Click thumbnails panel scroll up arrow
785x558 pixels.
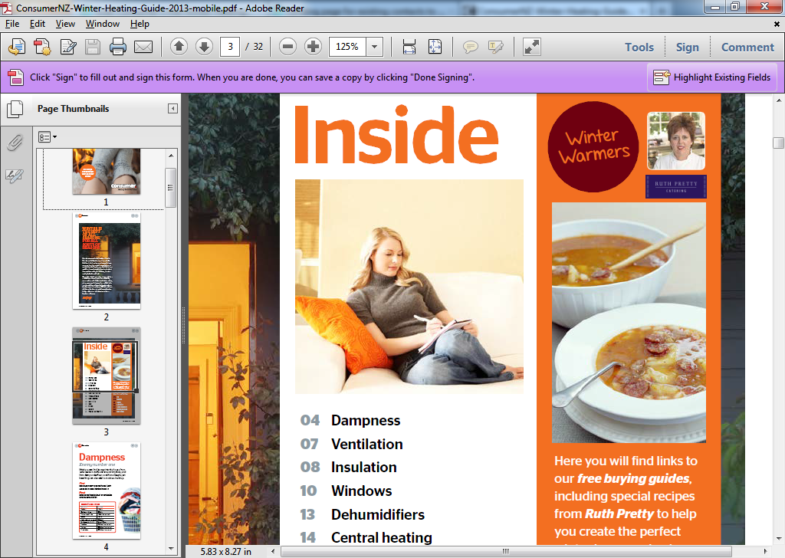(x=171, y=156)
